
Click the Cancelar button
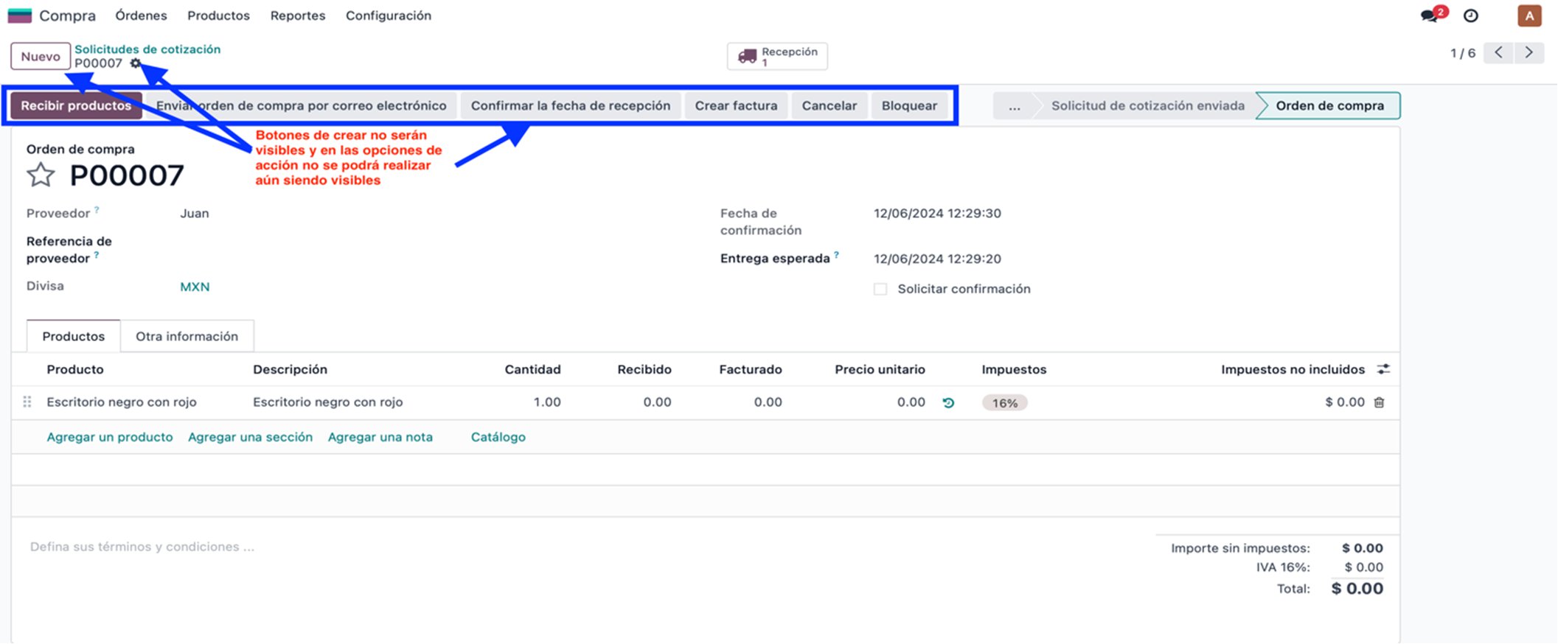830,105
